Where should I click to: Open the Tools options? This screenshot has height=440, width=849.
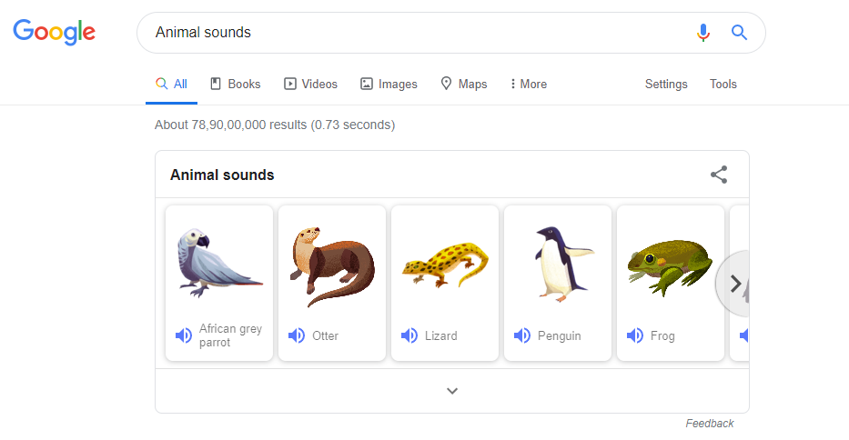click(x=723, y=84)
